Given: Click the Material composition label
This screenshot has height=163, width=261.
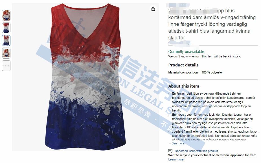Looking at the screenshot, I should pos(183,72).
